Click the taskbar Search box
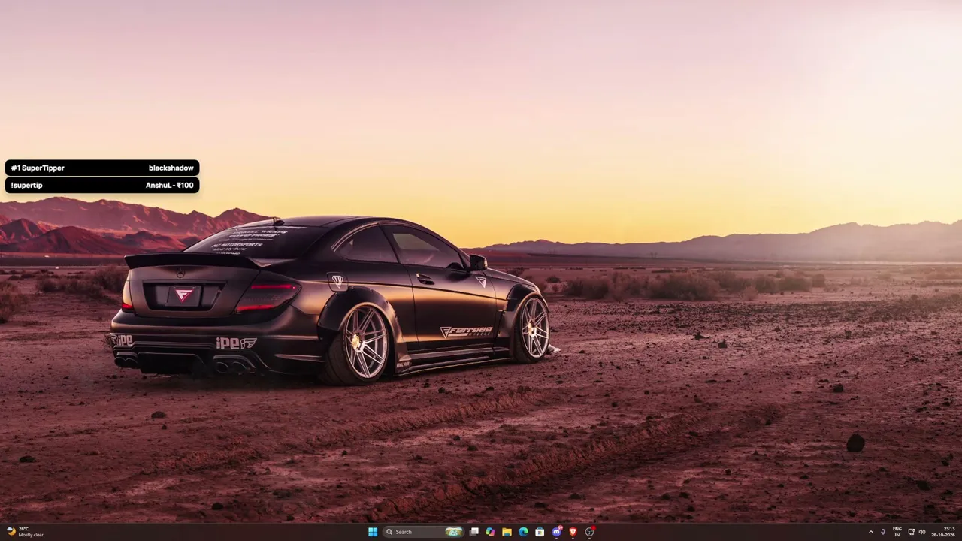 pos(423,532)
